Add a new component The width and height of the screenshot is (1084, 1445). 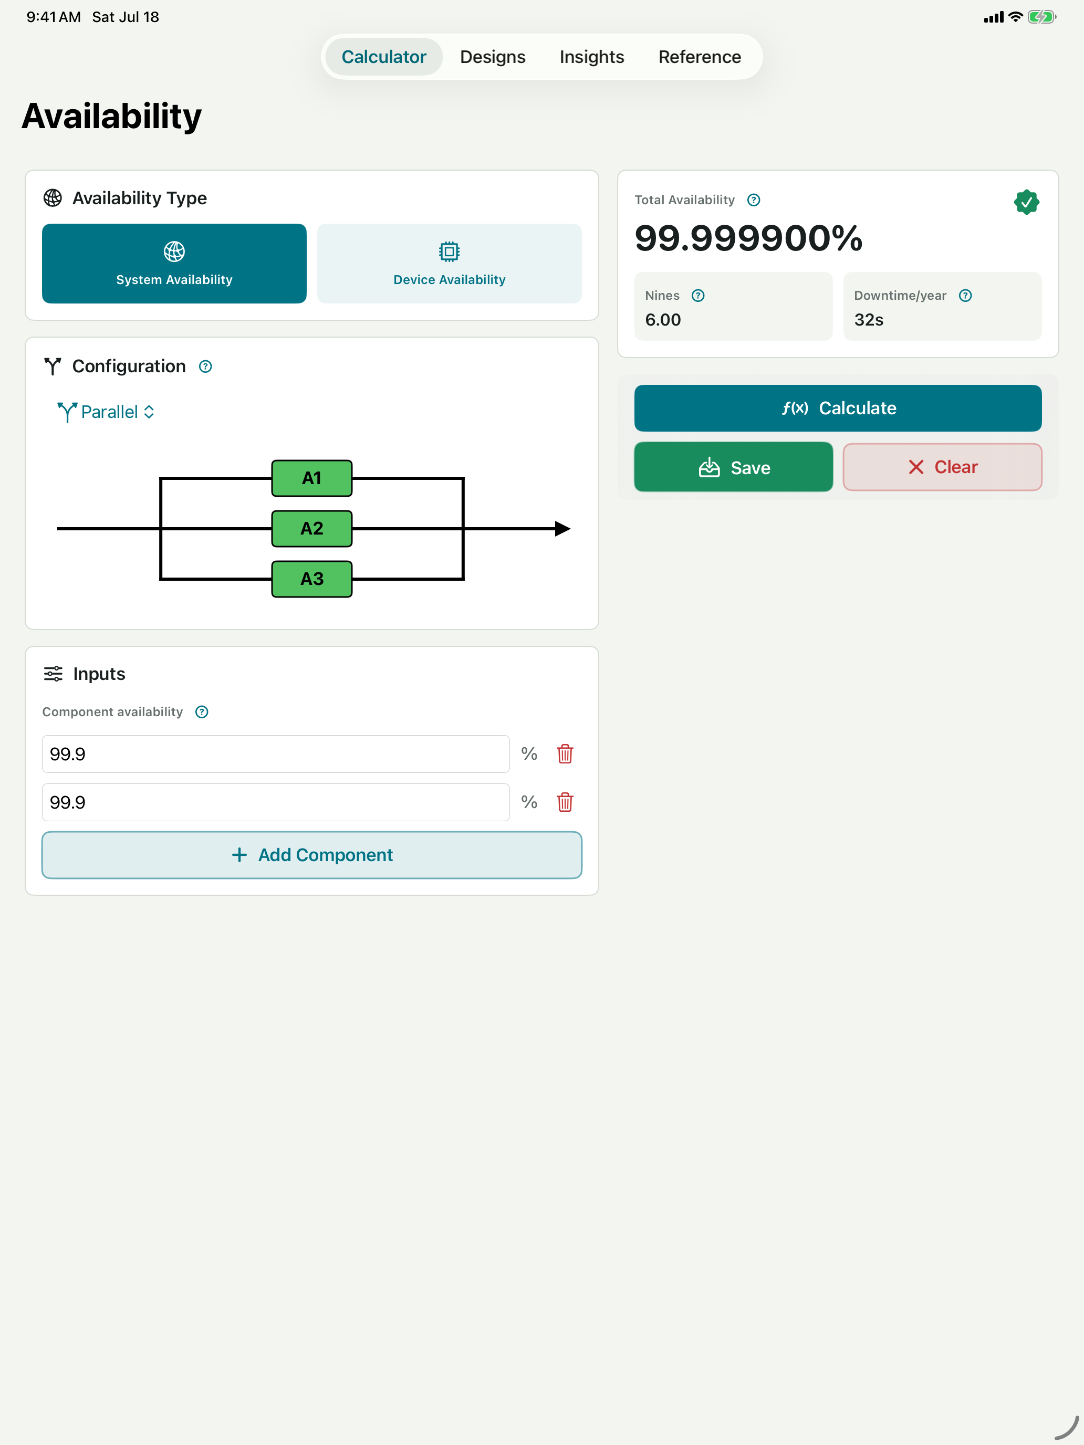point(311,855)
